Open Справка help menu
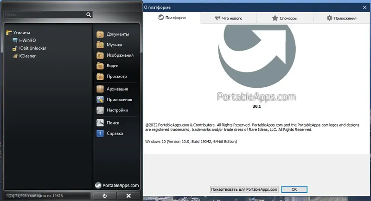The width and height of the screenshot is (371, 201). point(110,134)
